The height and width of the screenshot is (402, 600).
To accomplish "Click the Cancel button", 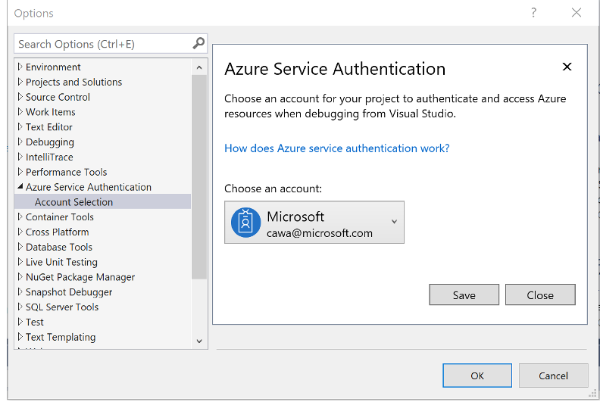I will [x=553, y=376].
